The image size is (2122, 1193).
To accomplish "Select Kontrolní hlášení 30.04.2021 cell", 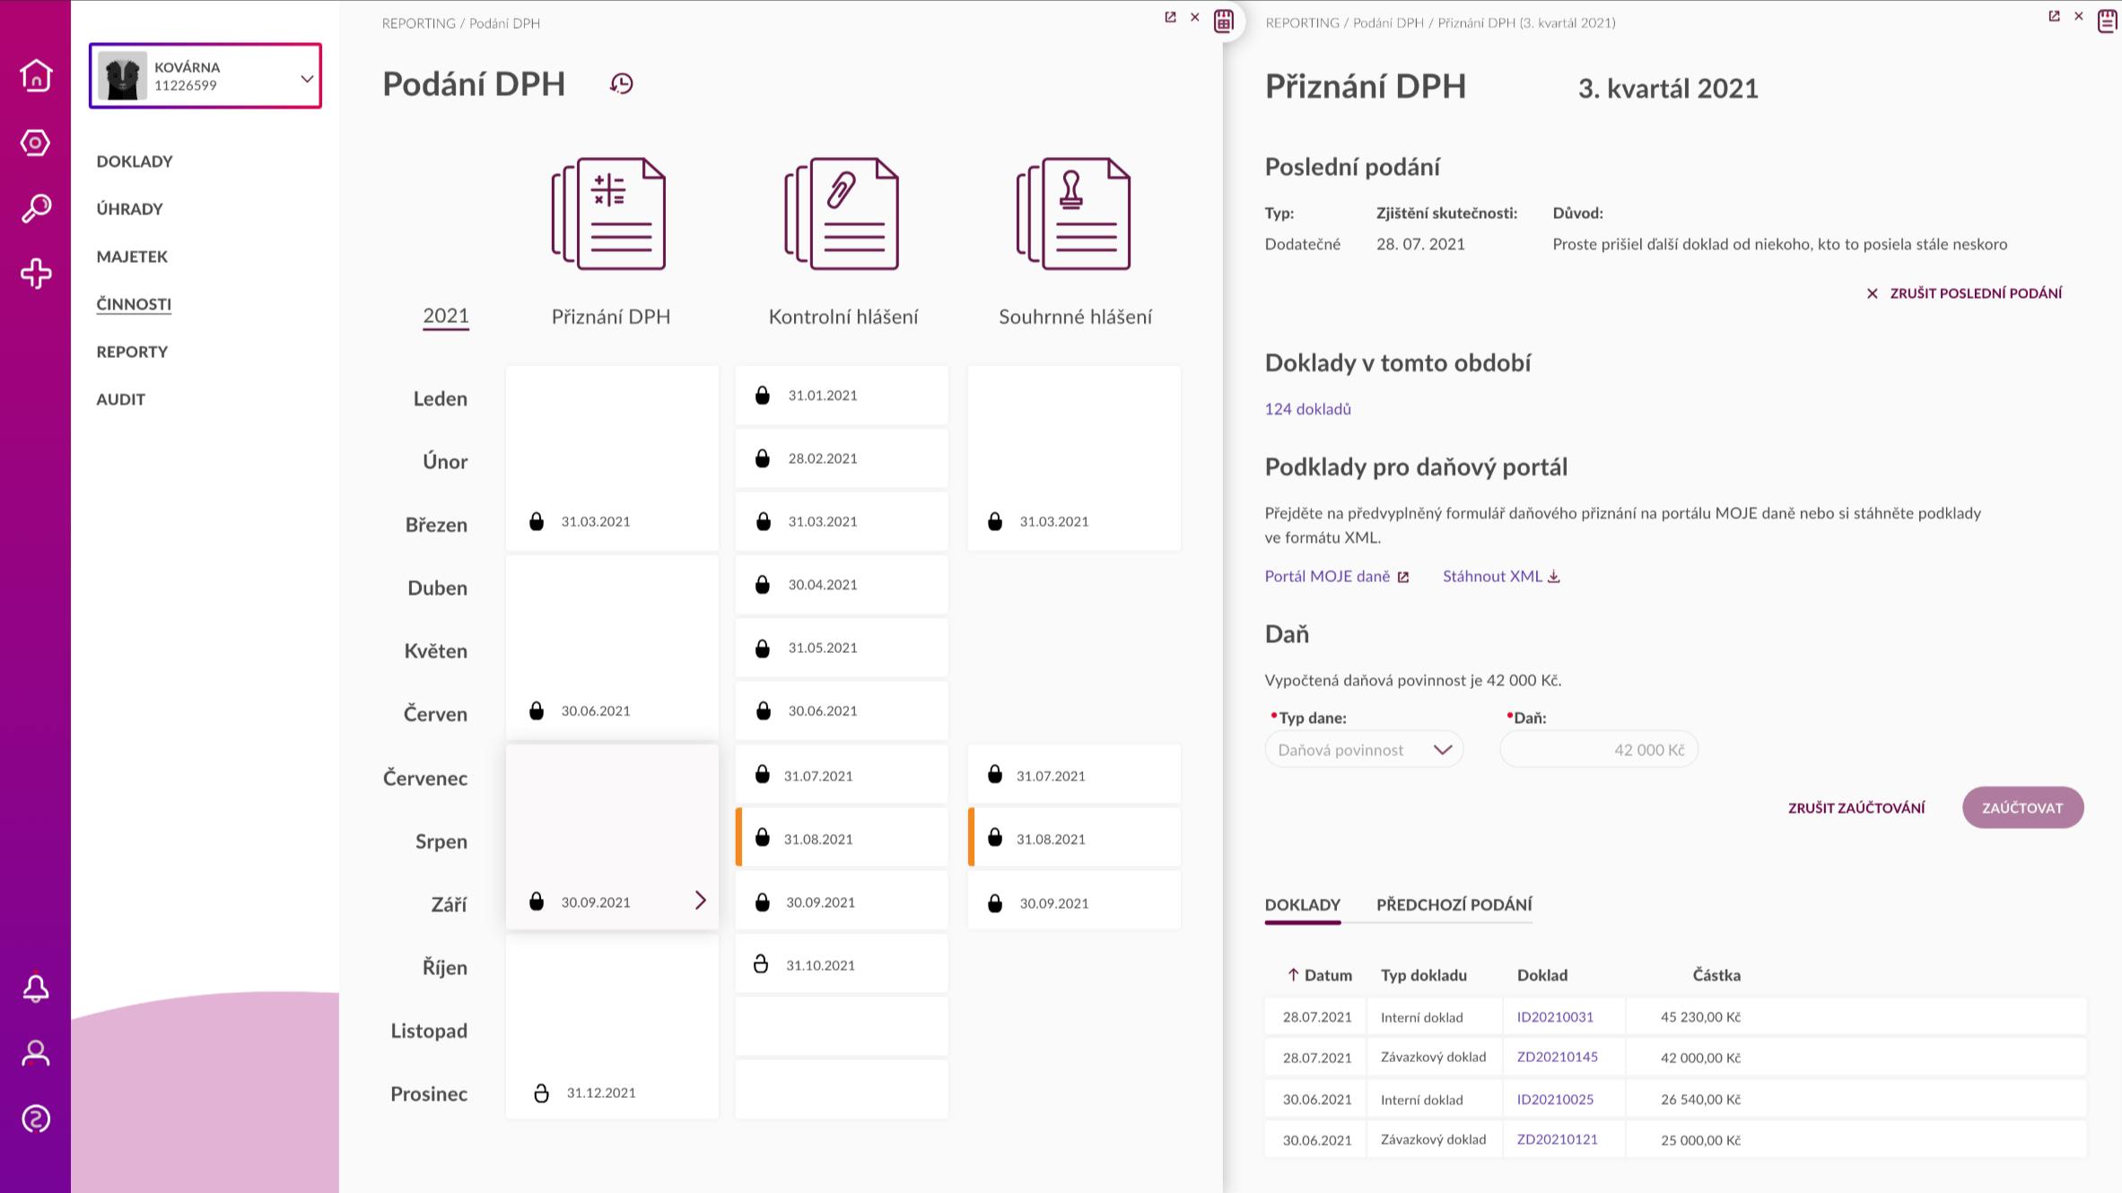I will [842, 584].
